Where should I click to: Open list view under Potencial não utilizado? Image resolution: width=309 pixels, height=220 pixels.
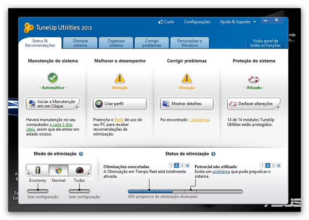[x=278, y=165]
